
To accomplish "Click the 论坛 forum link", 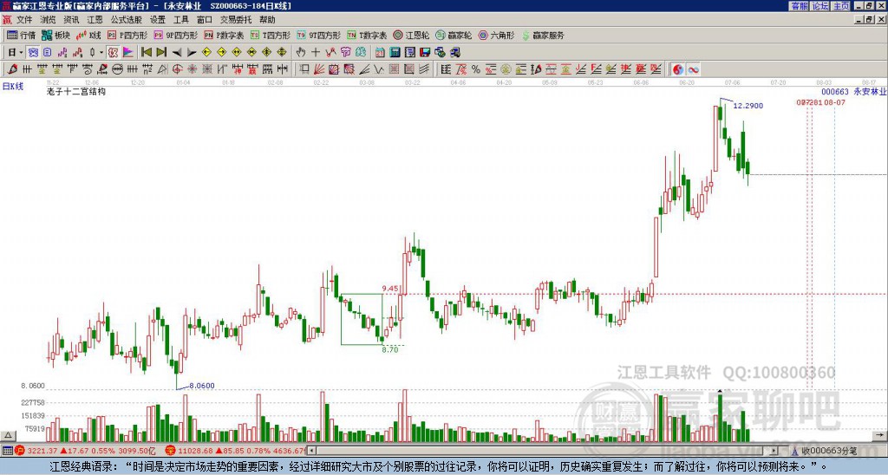I will point(820,6).
